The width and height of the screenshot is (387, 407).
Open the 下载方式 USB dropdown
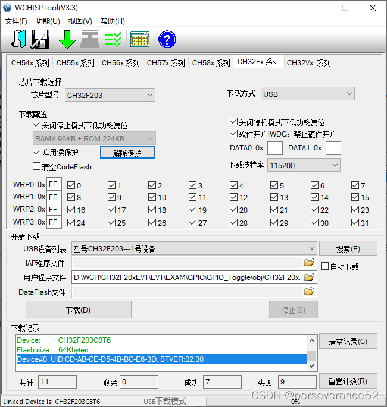(x=308, y=94)
